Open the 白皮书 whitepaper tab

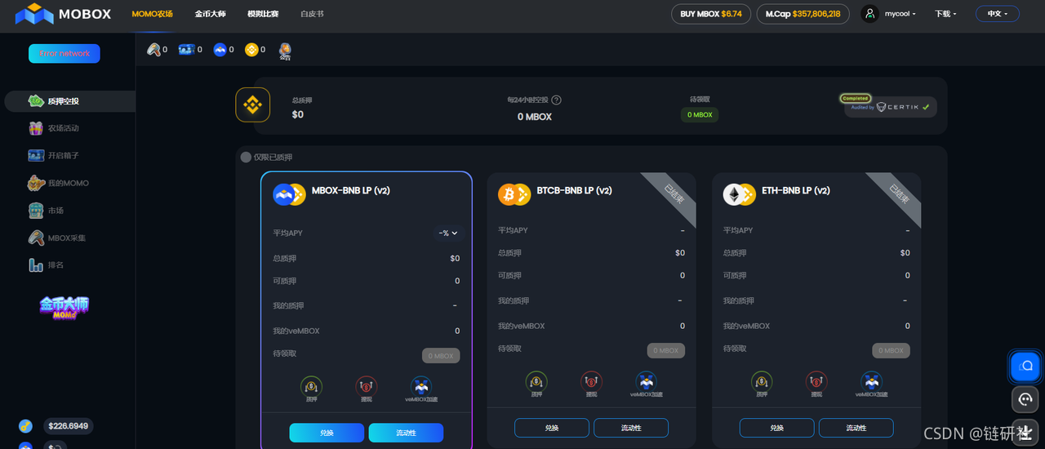(x=312, y=14)
